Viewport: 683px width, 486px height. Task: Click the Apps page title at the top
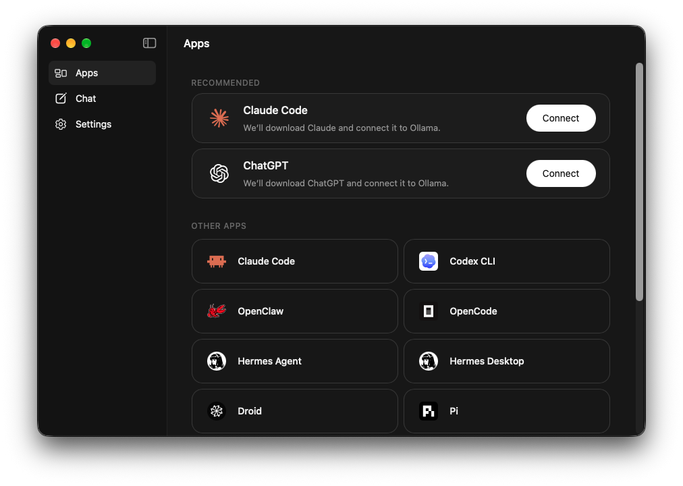[x=196, y=44]
